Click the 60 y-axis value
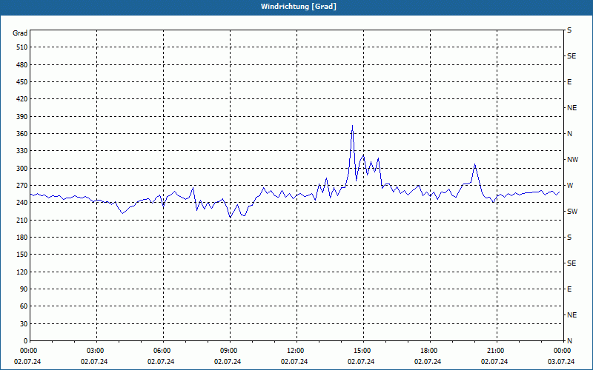Viewport: 593px width, 370px height. [x=24, y=306]
